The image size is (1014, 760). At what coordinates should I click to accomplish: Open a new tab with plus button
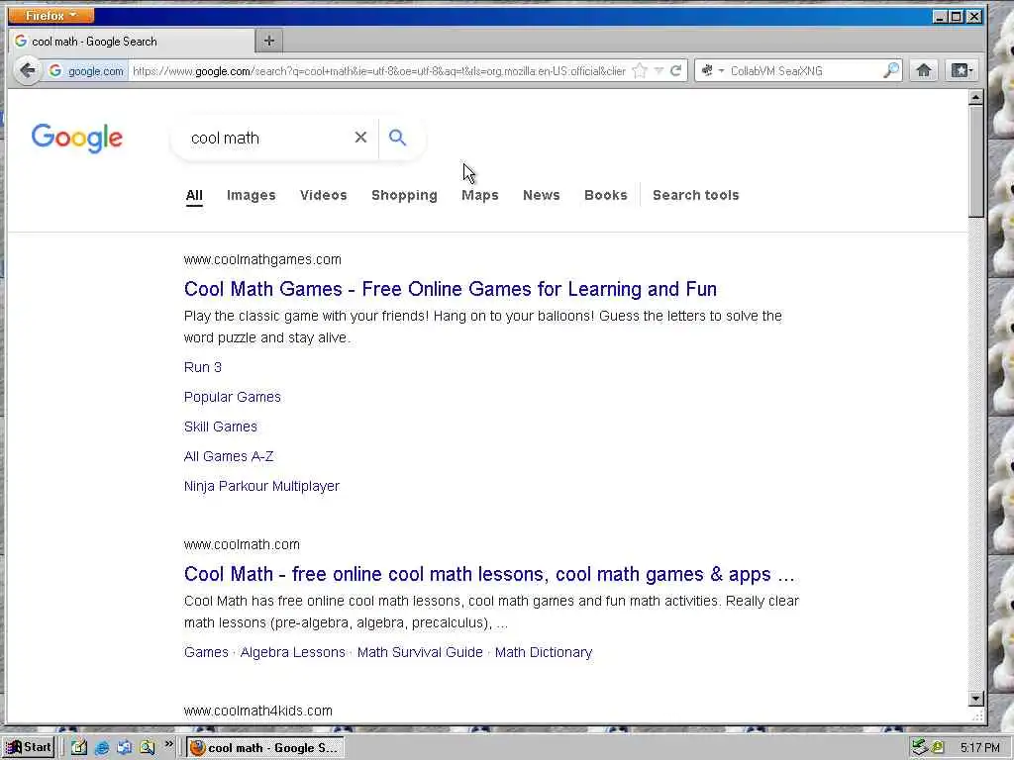click(x=269, y=42)
